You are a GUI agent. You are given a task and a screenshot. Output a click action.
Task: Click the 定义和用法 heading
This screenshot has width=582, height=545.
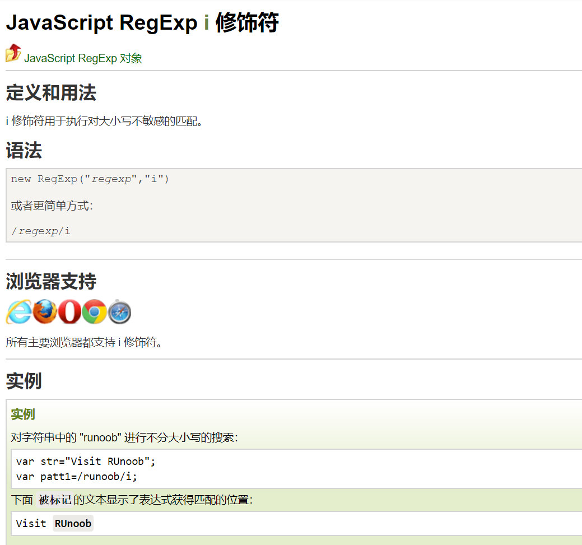(51, 92)
